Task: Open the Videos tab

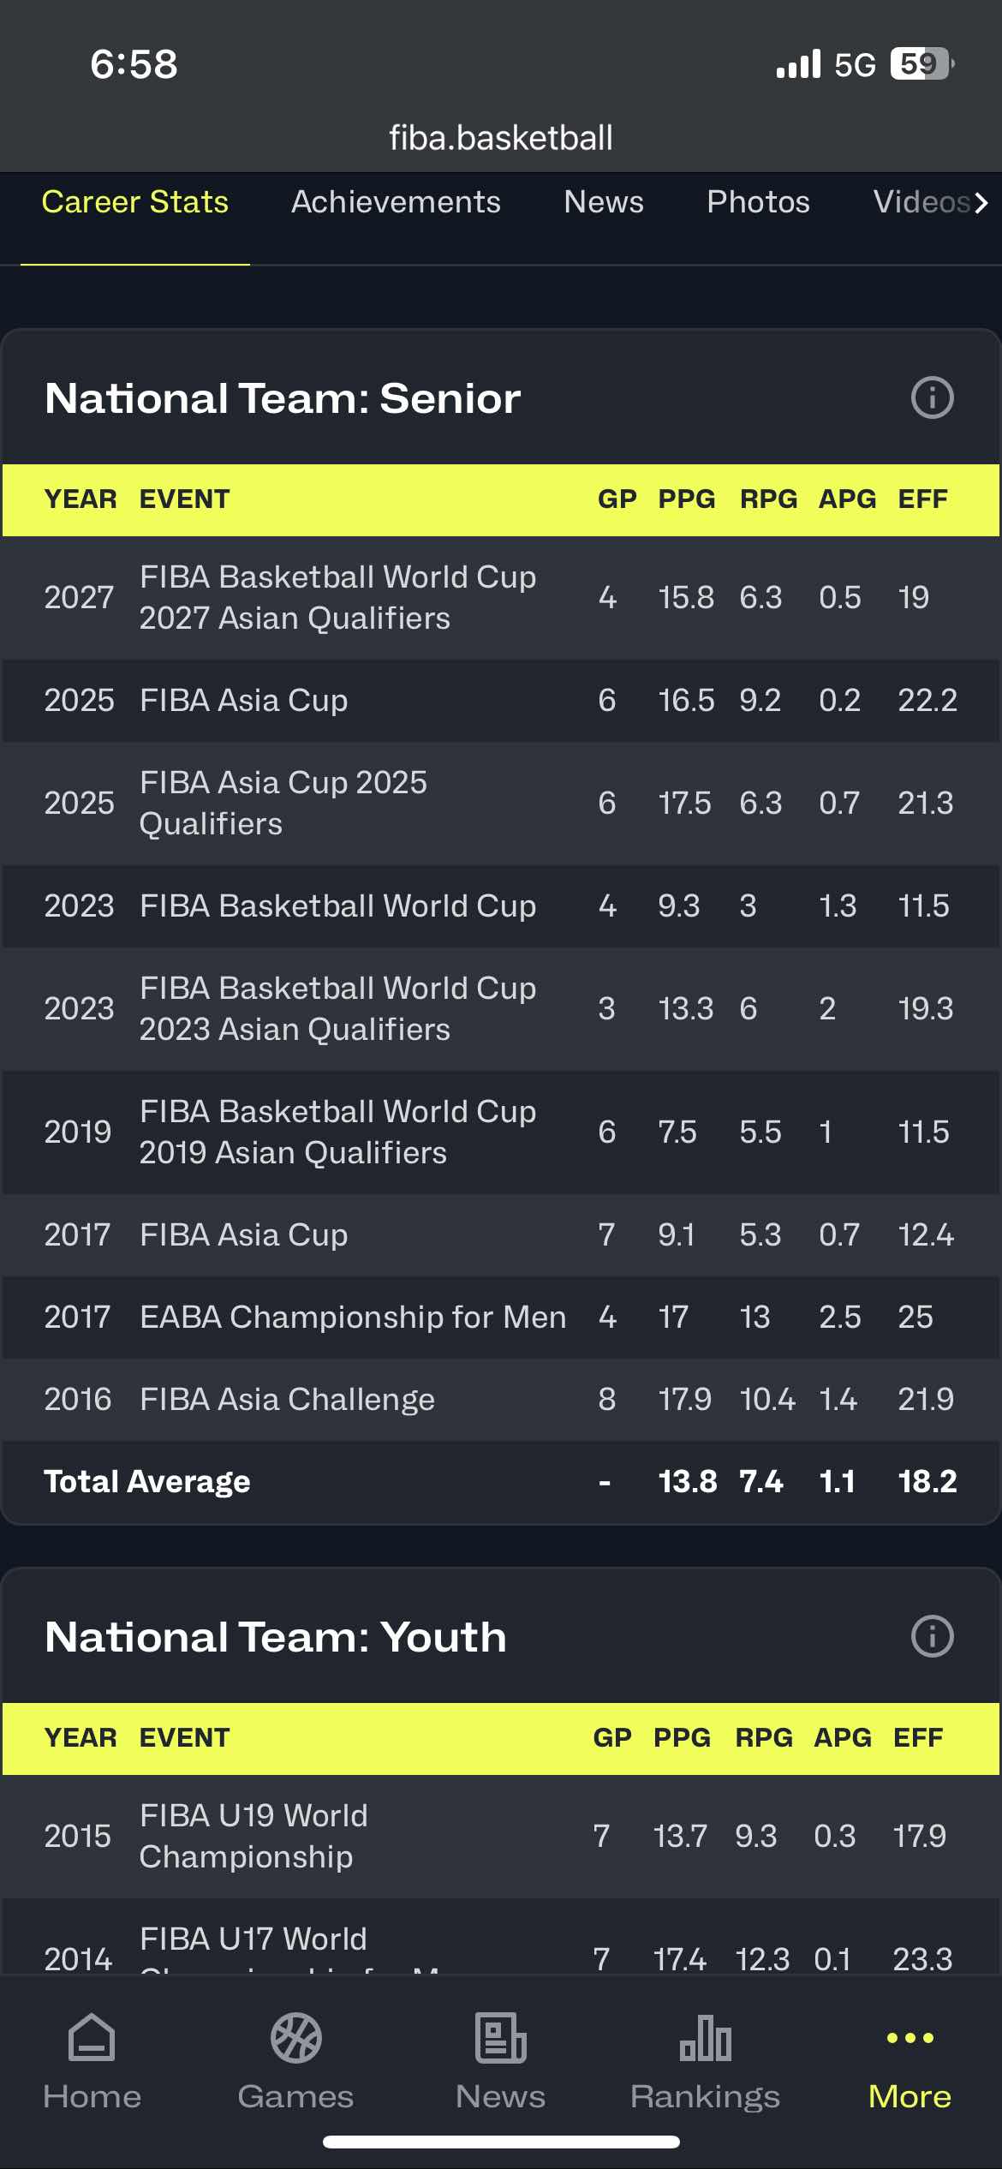Action: click(x=923, y=202)
